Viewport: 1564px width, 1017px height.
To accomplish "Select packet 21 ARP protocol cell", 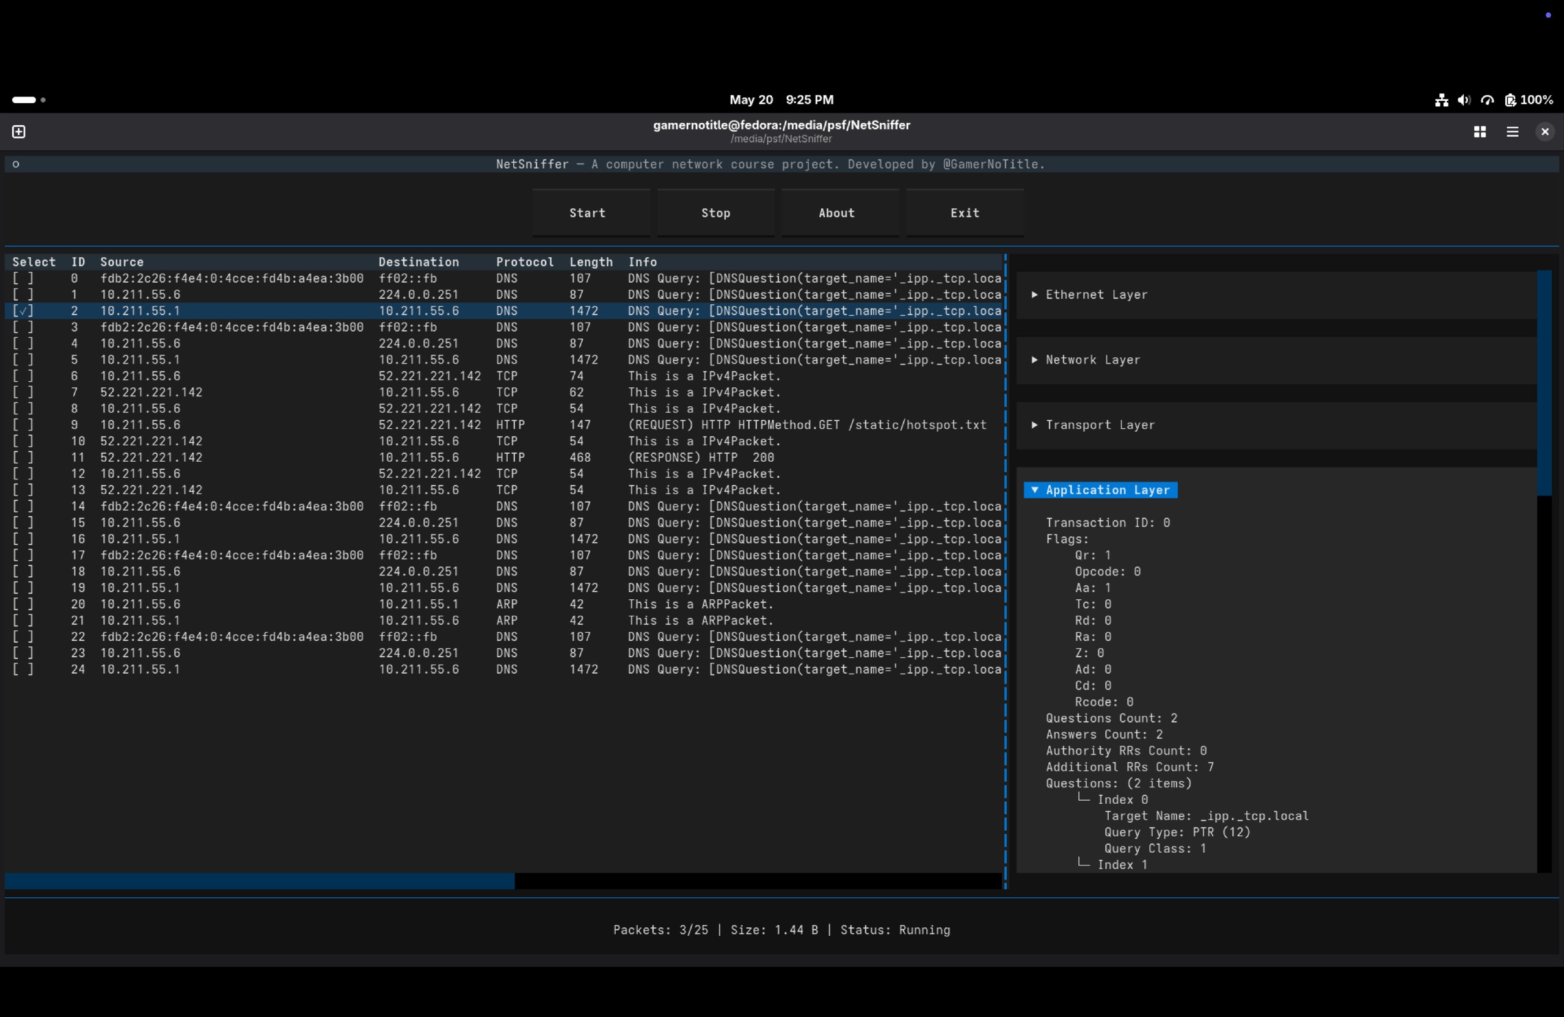I will 506,621.
